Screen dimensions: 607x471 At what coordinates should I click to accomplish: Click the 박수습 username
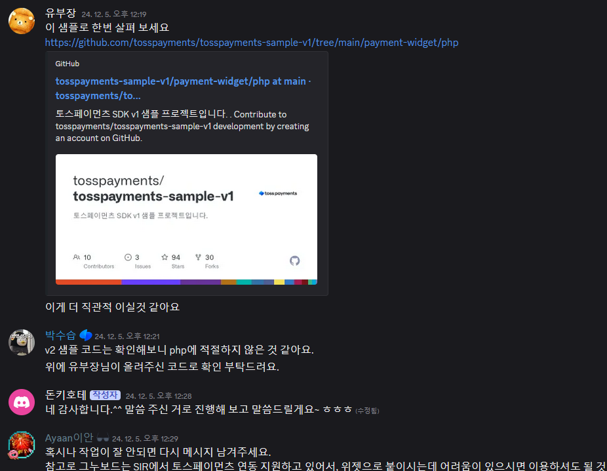pos(60,335)
